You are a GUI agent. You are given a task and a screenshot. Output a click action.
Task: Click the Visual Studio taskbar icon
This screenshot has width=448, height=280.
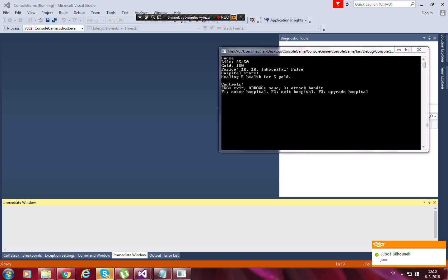coord(142,274)
